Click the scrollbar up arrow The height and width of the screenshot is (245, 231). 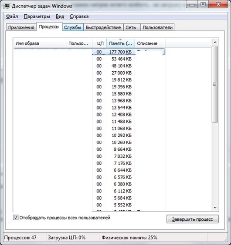click(215, 42)
